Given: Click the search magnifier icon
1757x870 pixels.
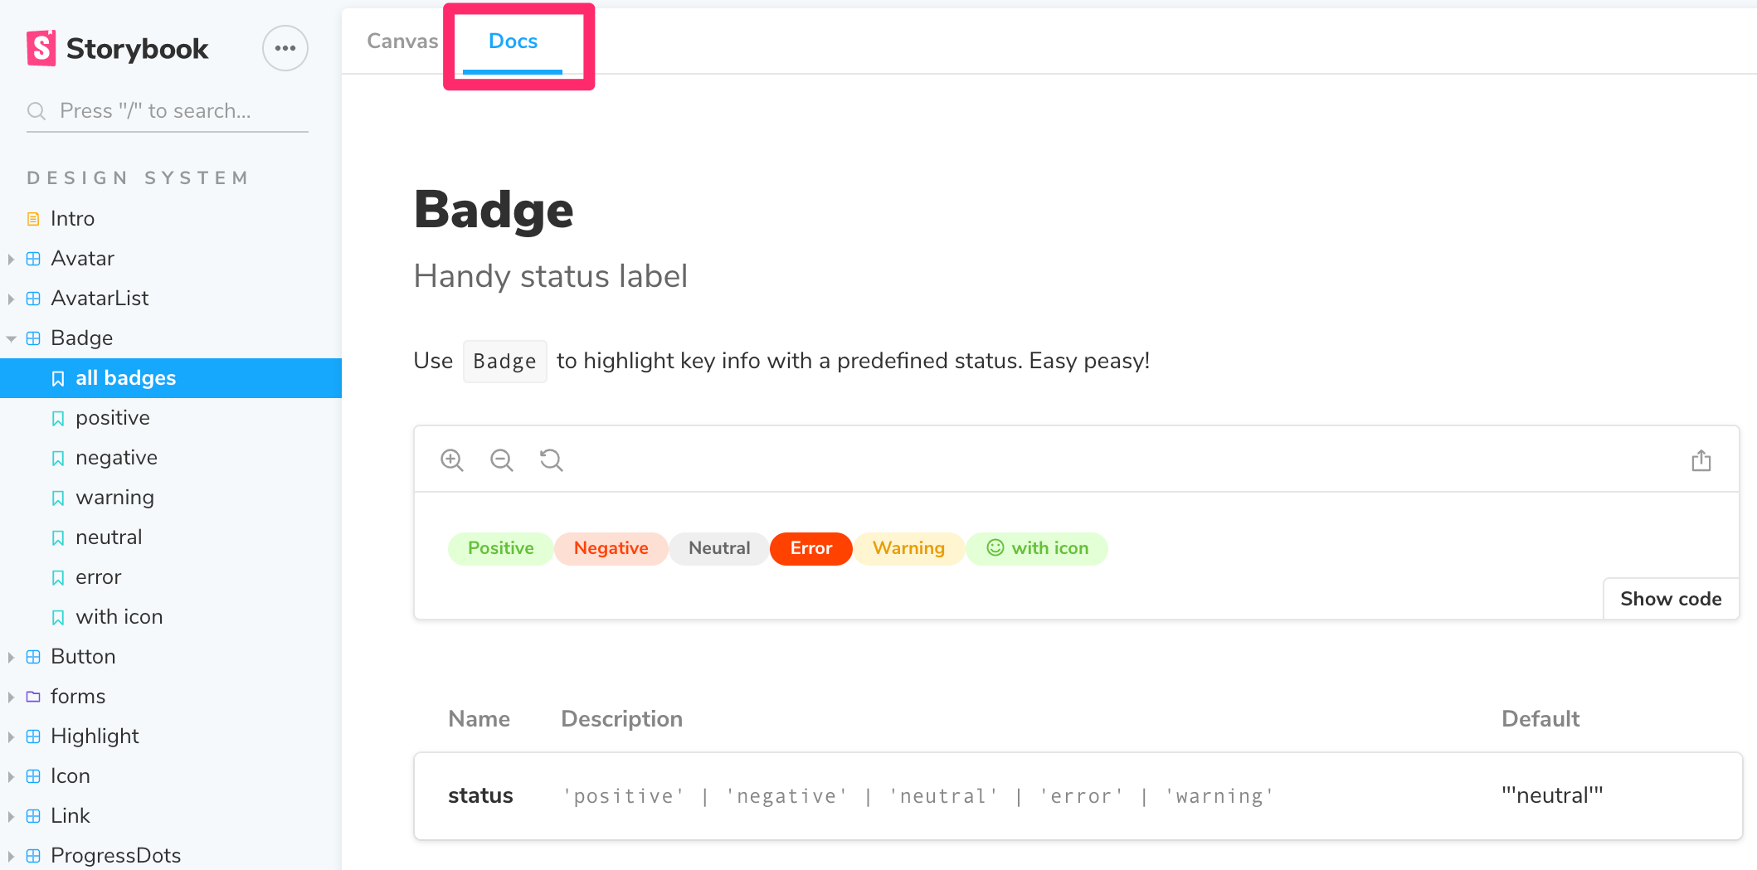Looking at the screenshot, I should coord(37,110).
